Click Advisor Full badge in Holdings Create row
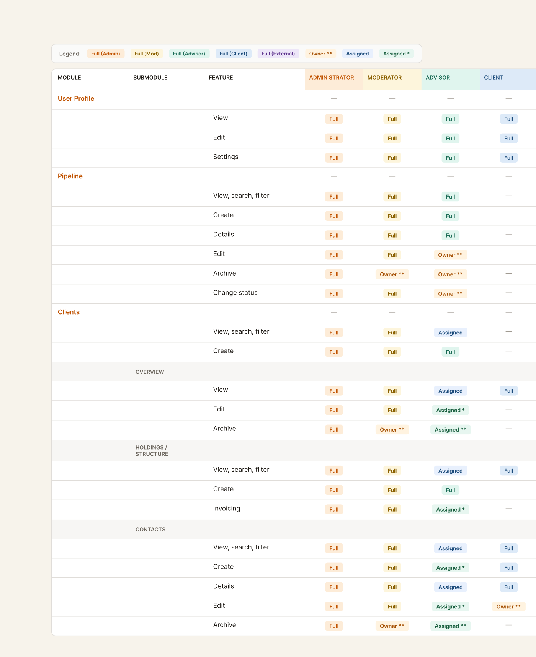 pos(450,490)
